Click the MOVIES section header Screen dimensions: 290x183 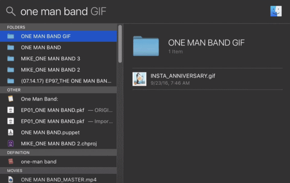pyautogui.click(x=58, y=170)
